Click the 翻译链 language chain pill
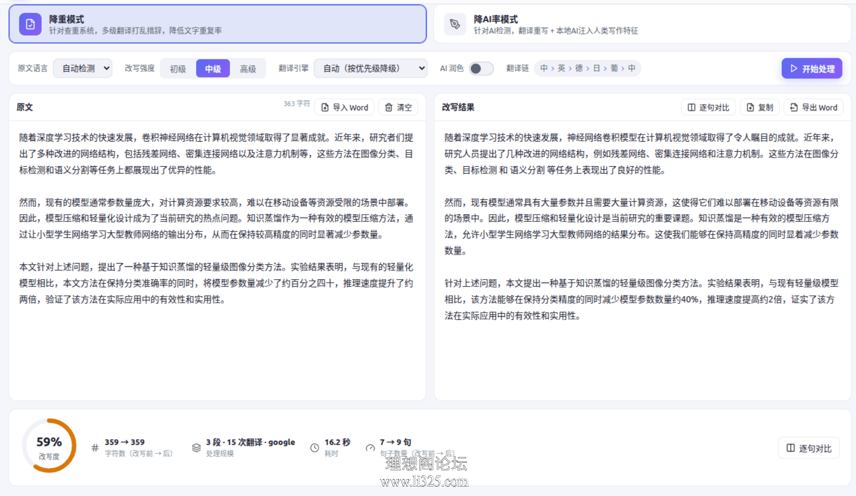Image resolution: width=856 pixels, height=496 pixels. (x=588, y=68)
